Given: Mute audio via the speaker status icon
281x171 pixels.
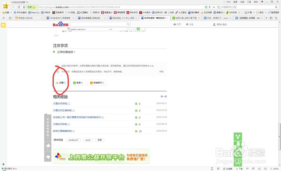Looking at the screenshot, I should (266, 169).
